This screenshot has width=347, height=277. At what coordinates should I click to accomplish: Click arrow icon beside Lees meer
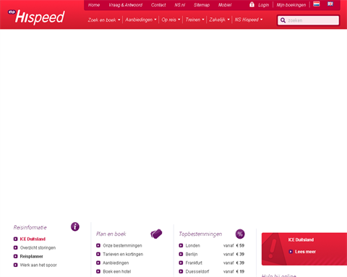tap(291, 252)
